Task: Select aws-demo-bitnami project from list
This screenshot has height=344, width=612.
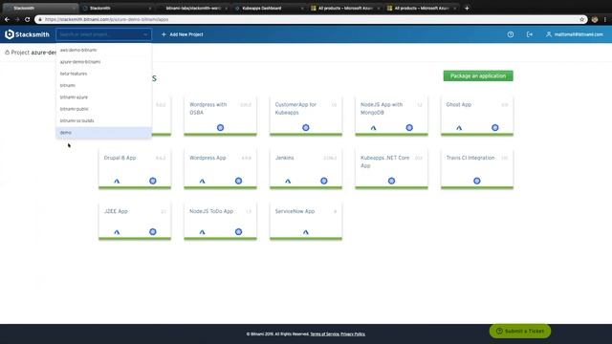Action: coord(103,50)
